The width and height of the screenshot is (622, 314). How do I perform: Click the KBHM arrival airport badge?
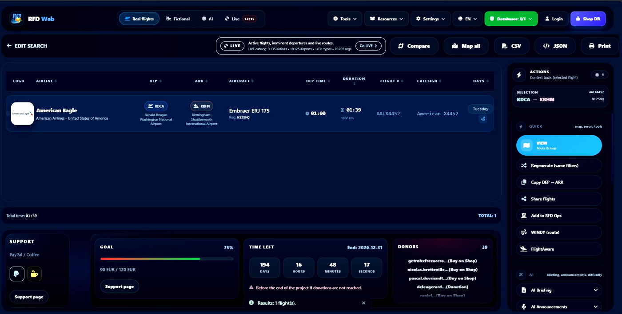coord(202,106)
